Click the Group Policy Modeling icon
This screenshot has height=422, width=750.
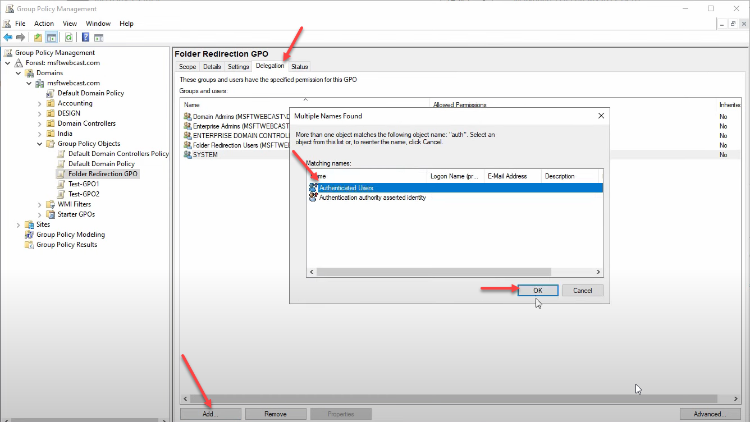(x=29, y=235)
